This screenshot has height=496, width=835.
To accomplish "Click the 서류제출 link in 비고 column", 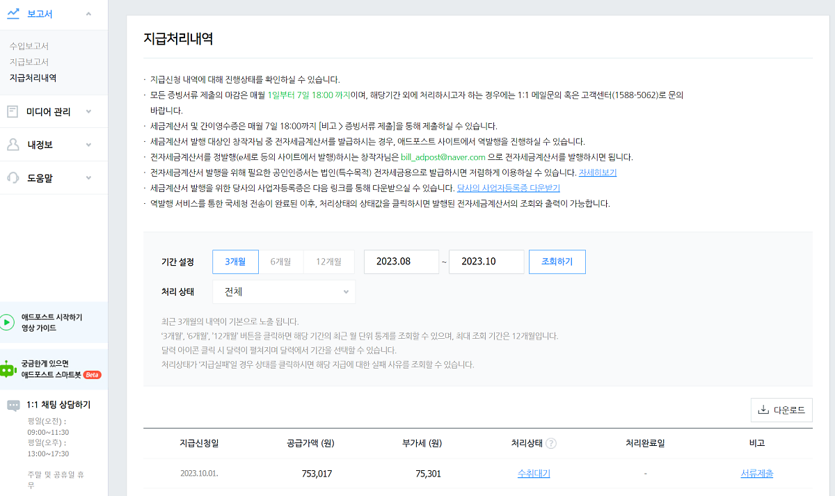I will click(757, 474).
